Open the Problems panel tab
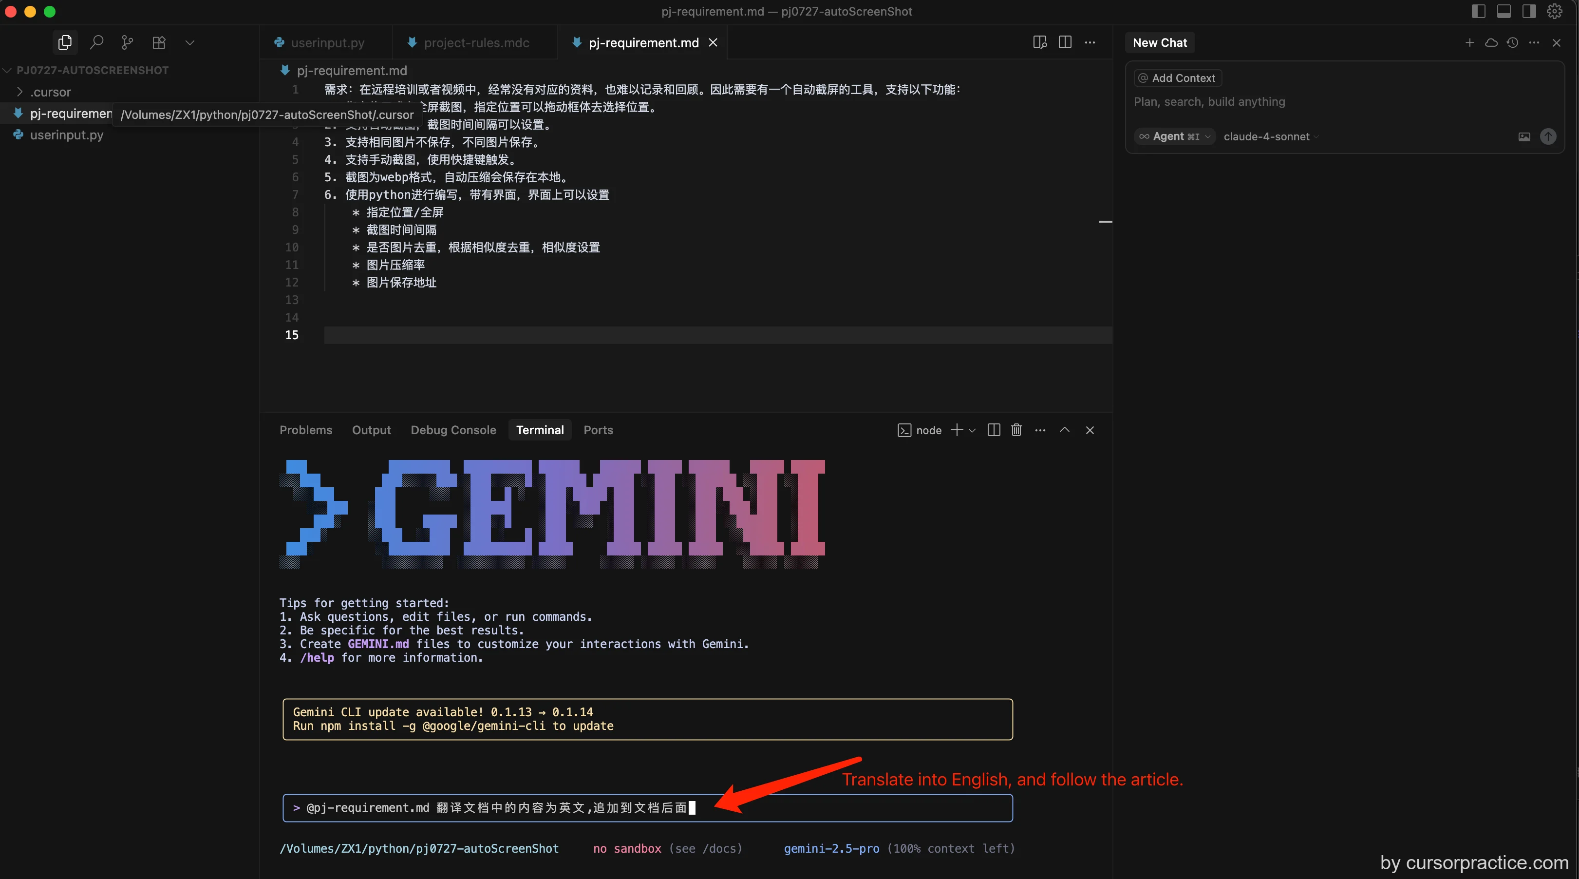 tap(306, 430)
